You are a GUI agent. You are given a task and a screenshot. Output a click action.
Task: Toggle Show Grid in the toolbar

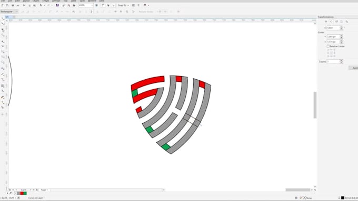pyautogui.click(x=108, y=5)
